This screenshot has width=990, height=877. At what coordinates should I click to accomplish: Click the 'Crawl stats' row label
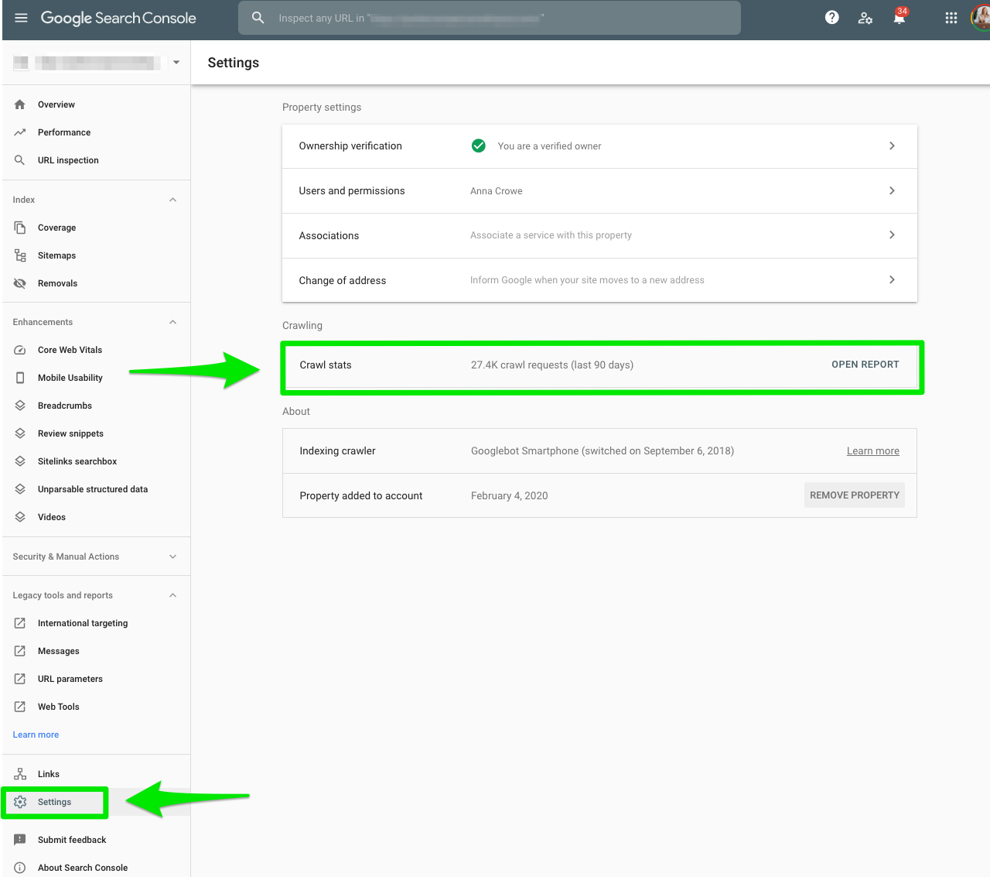(x=326, y=365)
